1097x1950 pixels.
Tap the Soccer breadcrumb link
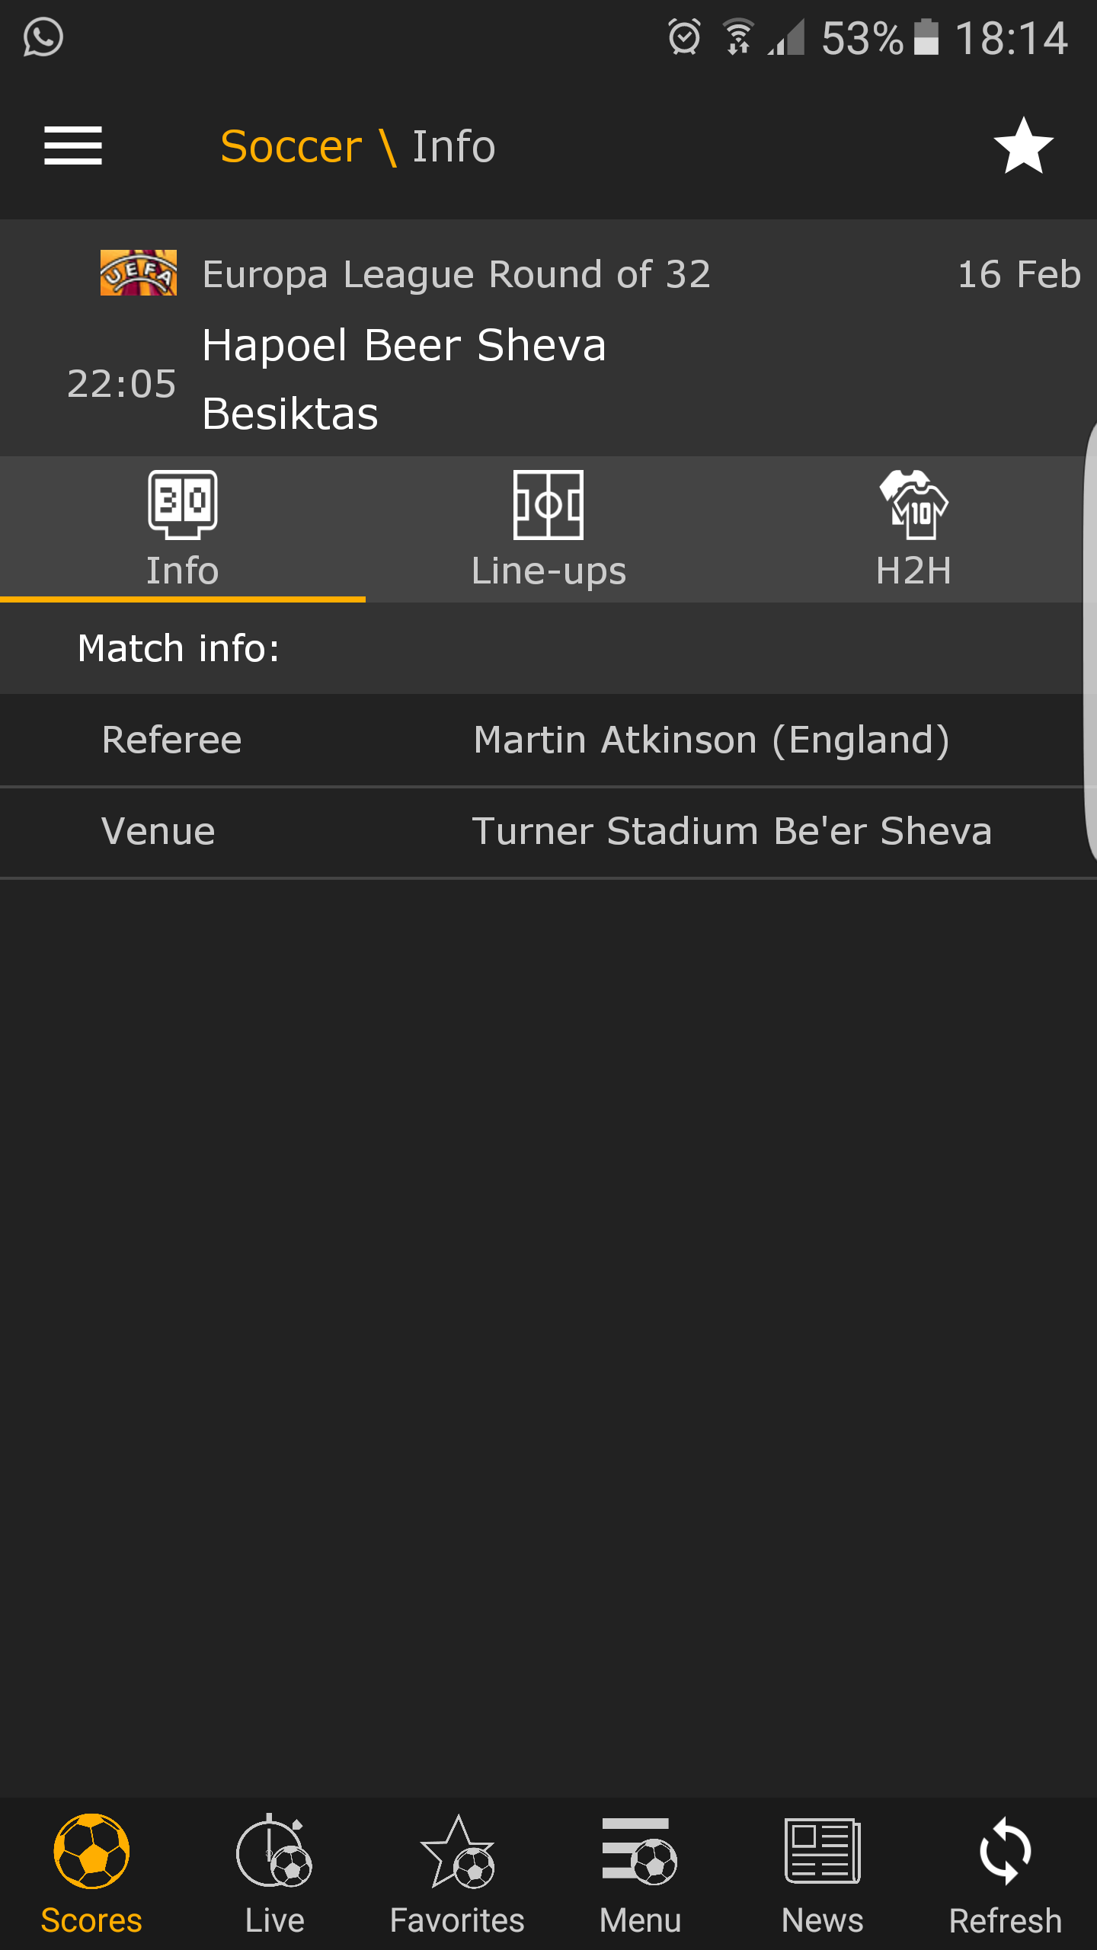click(x=291, y=146)
